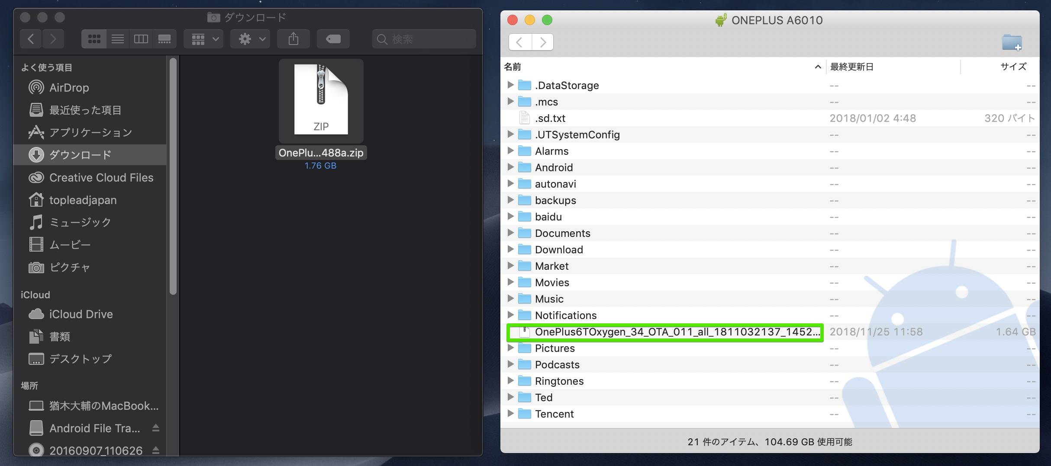This screenshot has width=1051, height=466.
Task: Switch Finder to list view
Action: [118, 39]
